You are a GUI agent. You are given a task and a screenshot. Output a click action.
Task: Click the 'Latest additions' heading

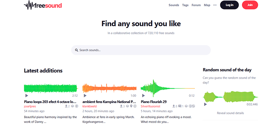coord(43,71)
